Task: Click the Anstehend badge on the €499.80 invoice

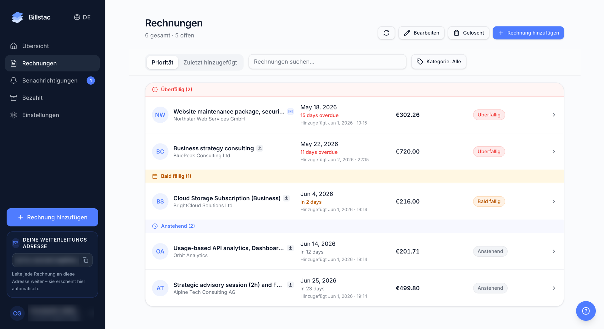Action: coord(490,288)
